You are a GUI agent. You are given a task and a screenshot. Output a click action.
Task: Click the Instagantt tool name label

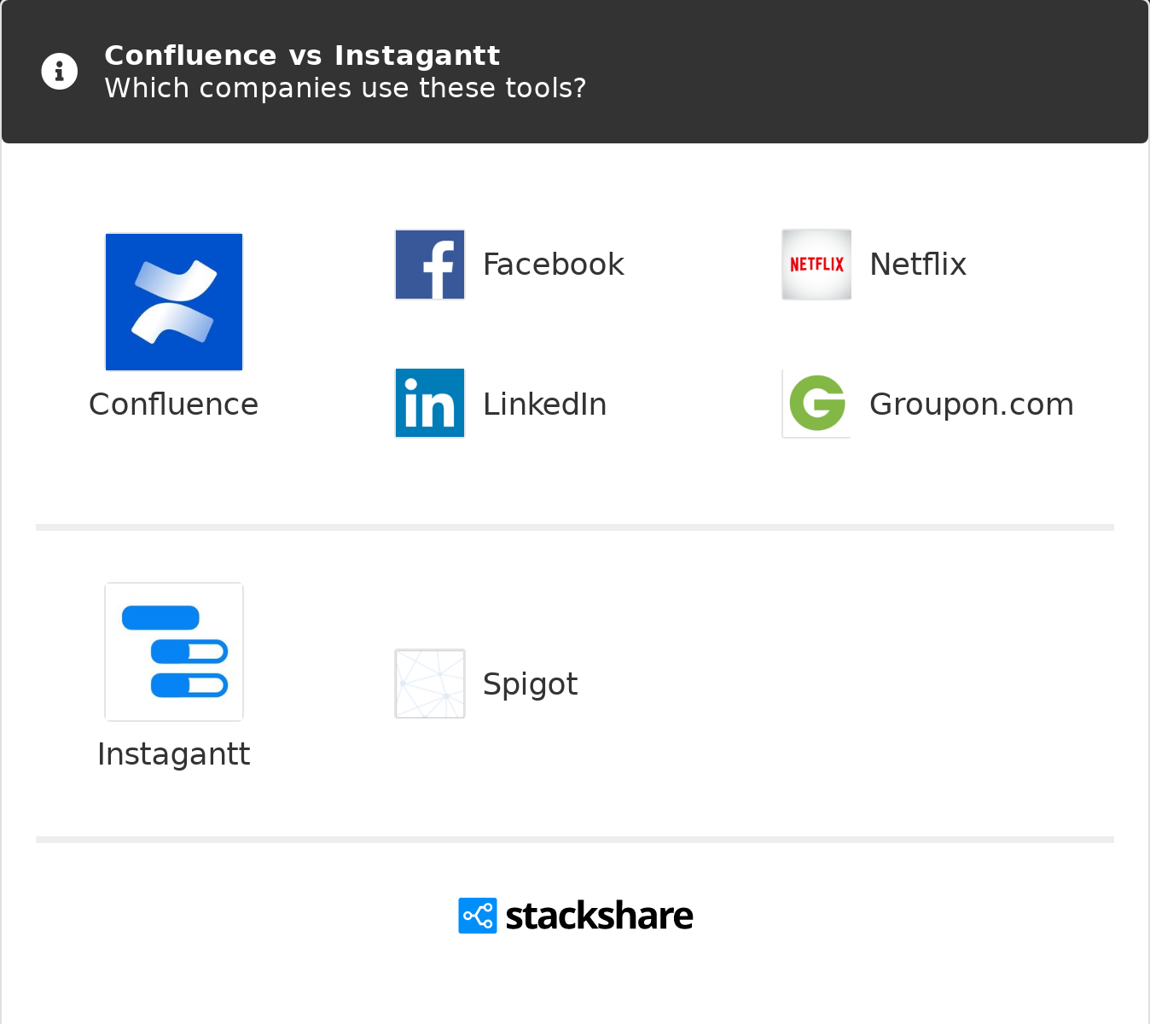pos(174,754)
